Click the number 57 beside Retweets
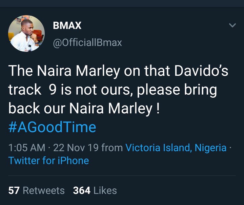The image size is (244, 205). coord(14,190)
